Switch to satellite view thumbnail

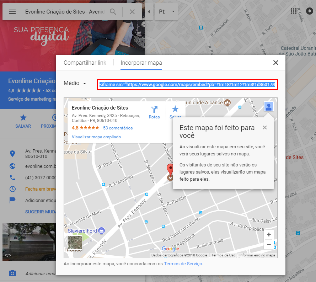point(75,243)
